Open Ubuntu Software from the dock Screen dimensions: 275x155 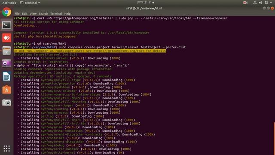click(x=7, y=90)
